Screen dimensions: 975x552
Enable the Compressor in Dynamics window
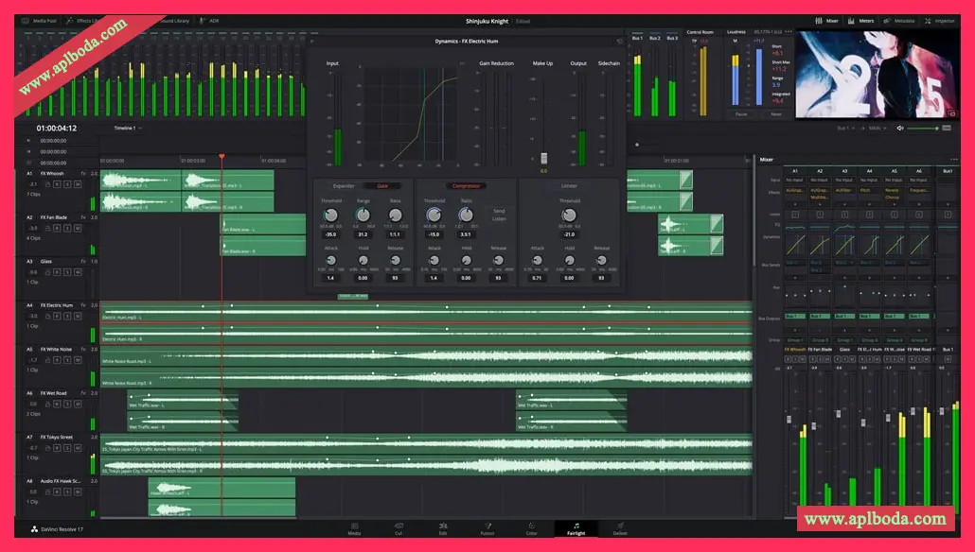(x=465, y=186)
